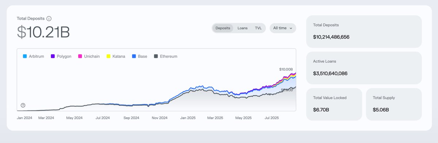Click the Ethereum legend label
Image resolution: width=438 pixels, height=143 pixels.
168,57
